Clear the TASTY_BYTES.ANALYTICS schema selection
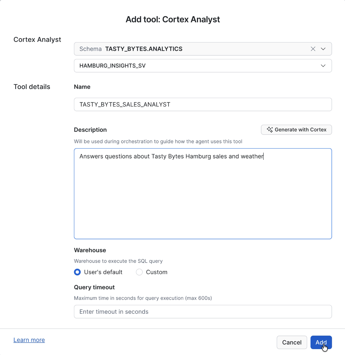Screen dimensions: 345x355 [313, 49]
